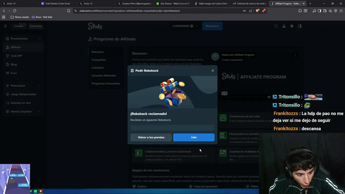Open Nueva carpeta bookmark folder
345x194 pixels.
[20, 17]
